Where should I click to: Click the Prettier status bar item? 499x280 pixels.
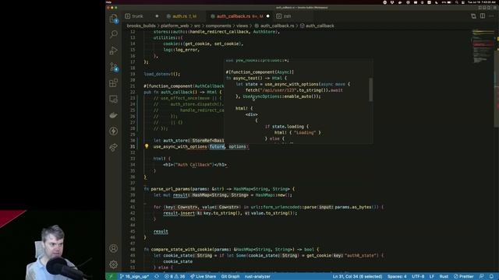pos(464,277)
